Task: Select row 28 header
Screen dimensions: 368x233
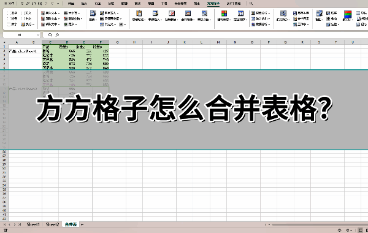Action: pyautogui.click(x=4, y=160)
